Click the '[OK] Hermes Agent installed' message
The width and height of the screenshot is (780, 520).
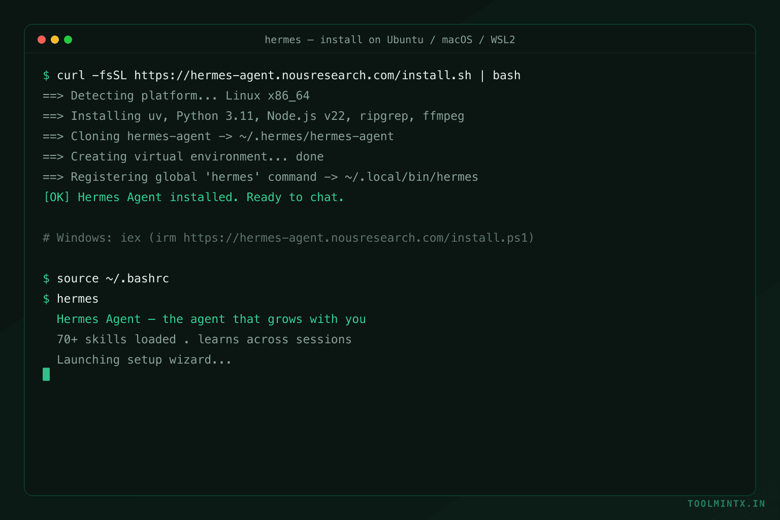[193, 197]
